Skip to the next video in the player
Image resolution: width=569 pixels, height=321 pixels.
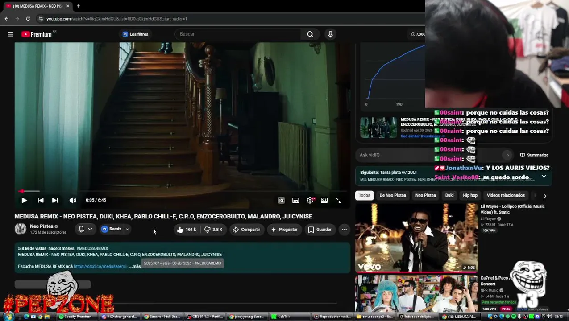(x=55, y=201)
